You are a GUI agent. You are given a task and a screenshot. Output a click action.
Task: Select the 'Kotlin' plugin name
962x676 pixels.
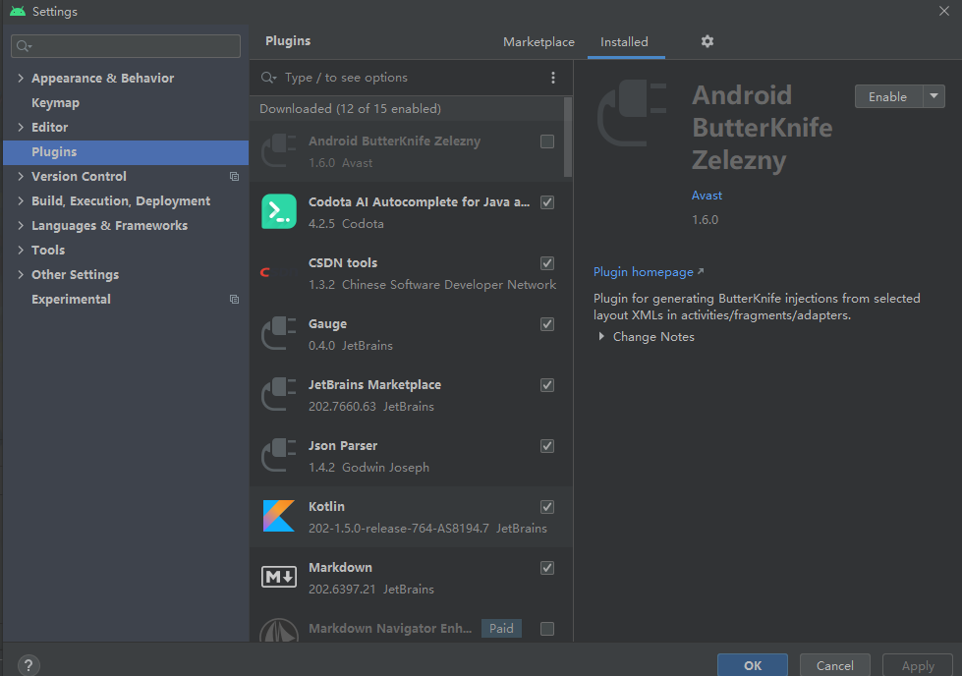point(326,506)
